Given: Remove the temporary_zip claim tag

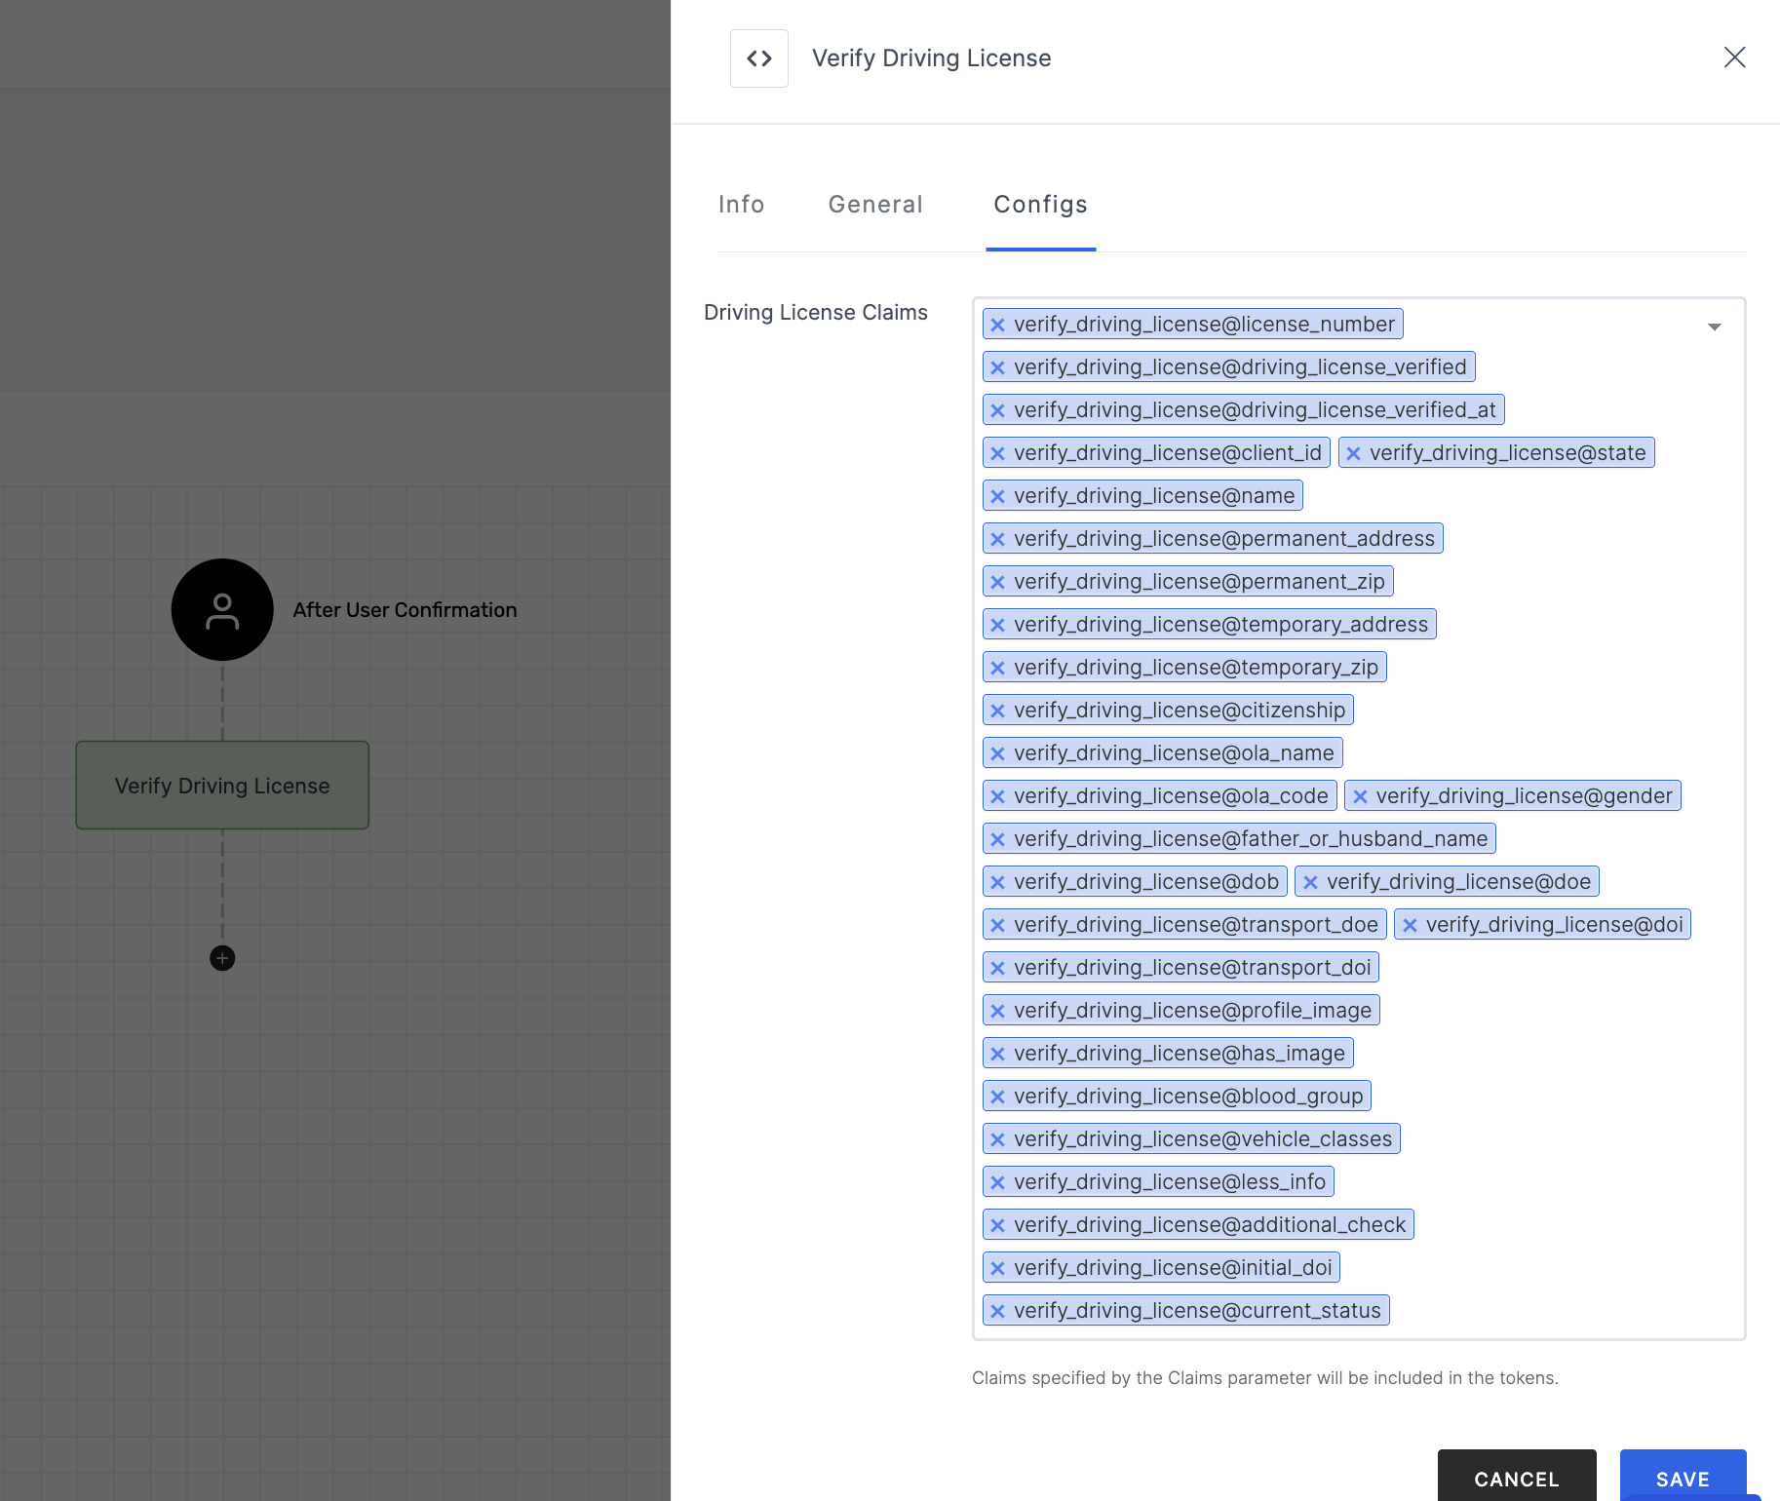Looking at the screenshot, I should (x=997, y=668).
